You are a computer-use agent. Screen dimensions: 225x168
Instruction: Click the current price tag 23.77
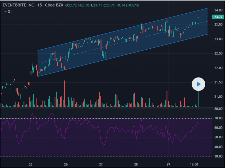tap(218, 17)
